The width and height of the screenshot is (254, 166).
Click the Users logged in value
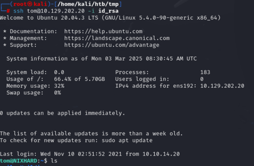coord(202,79)
